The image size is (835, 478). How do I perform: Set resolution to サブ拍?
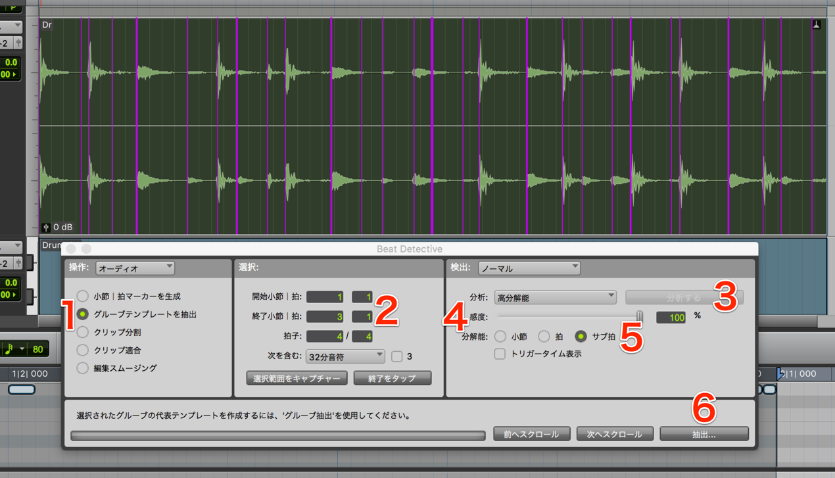click(x=581, y=336)
